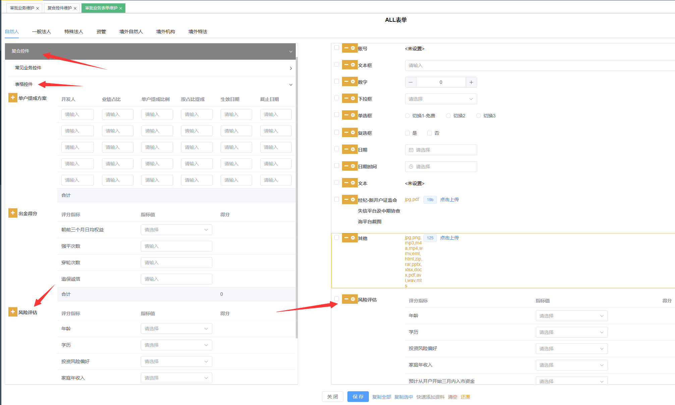Open settings gear for 日期时间 row
675x405 pixels.
353,166
